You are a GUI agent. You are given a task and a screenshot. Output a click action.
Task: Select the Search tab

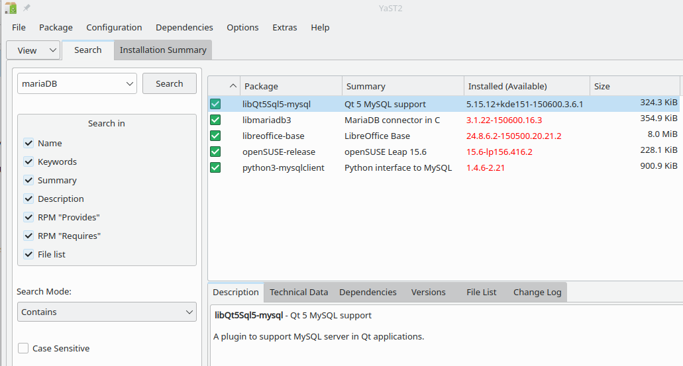pyautogui.click(x=88, y=50)
